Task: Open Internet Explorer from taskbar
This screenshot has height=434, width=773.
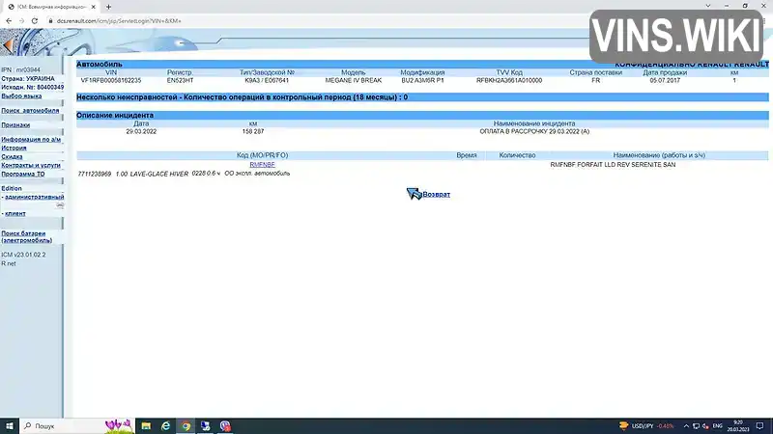Action: coord(165,425)
